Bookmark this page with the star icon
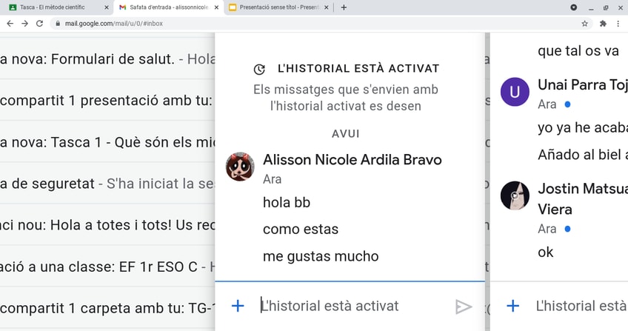 (x=585, y=24)
